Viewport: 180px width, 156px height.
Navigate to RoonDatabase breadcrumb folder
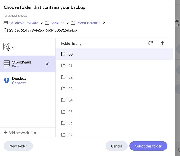88,23
